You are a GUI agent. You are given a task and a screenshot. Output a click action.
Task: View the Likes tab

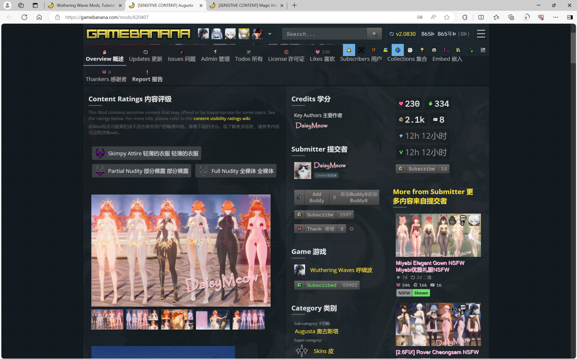coord(322,56)
